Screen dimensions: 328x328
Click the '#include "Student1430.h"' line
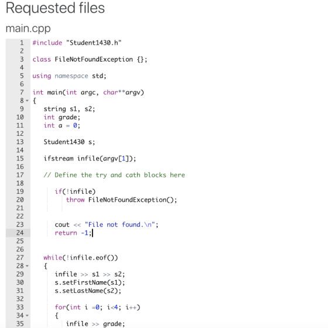pos(77,43)
